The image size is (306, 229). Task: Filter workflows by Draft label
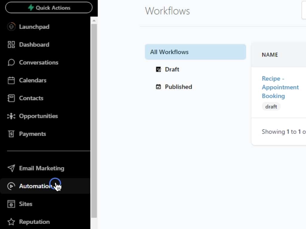point(172,69)
